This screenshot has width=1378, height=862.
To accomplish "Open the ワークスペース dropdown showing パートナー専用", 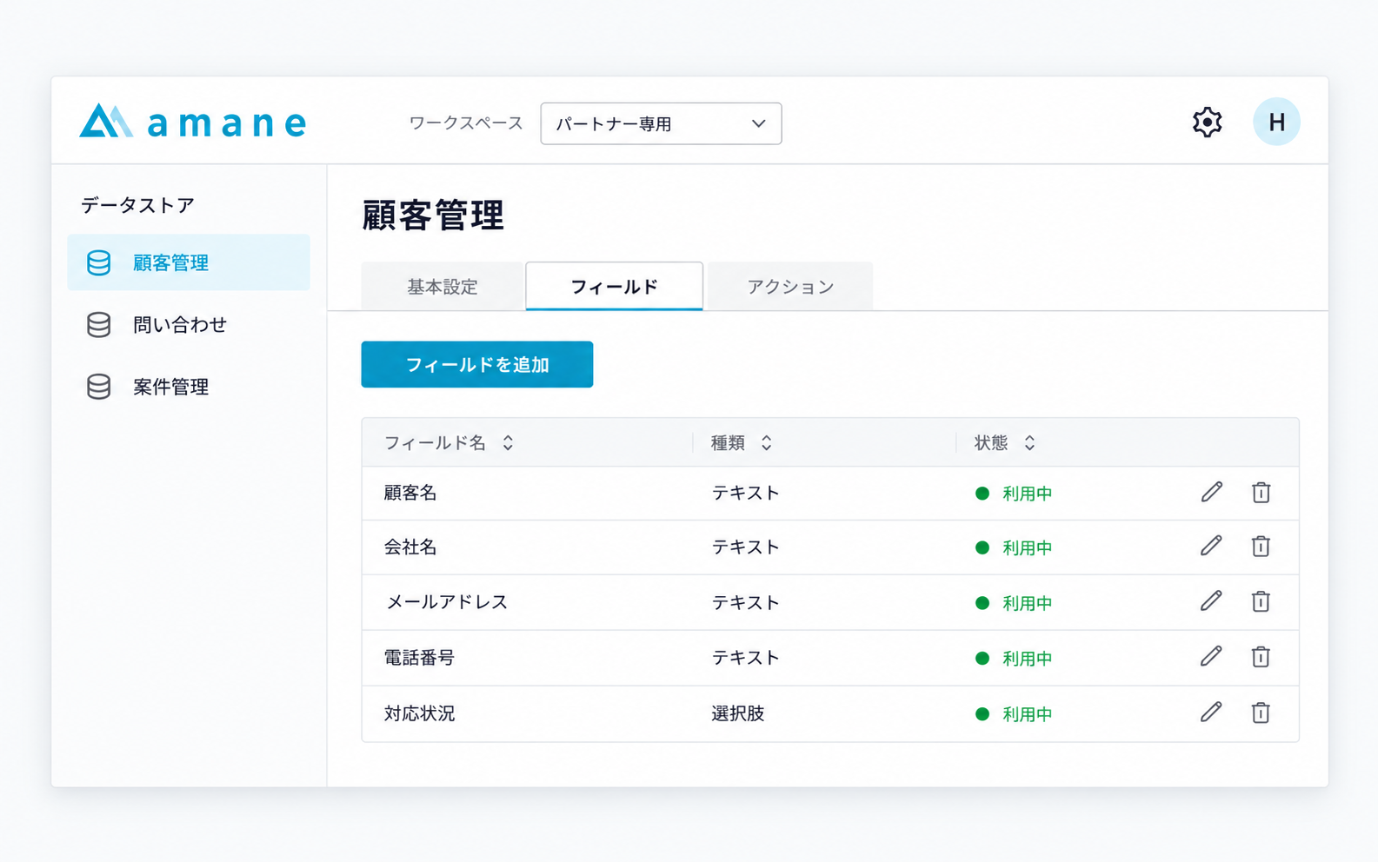I will [661, 123].
